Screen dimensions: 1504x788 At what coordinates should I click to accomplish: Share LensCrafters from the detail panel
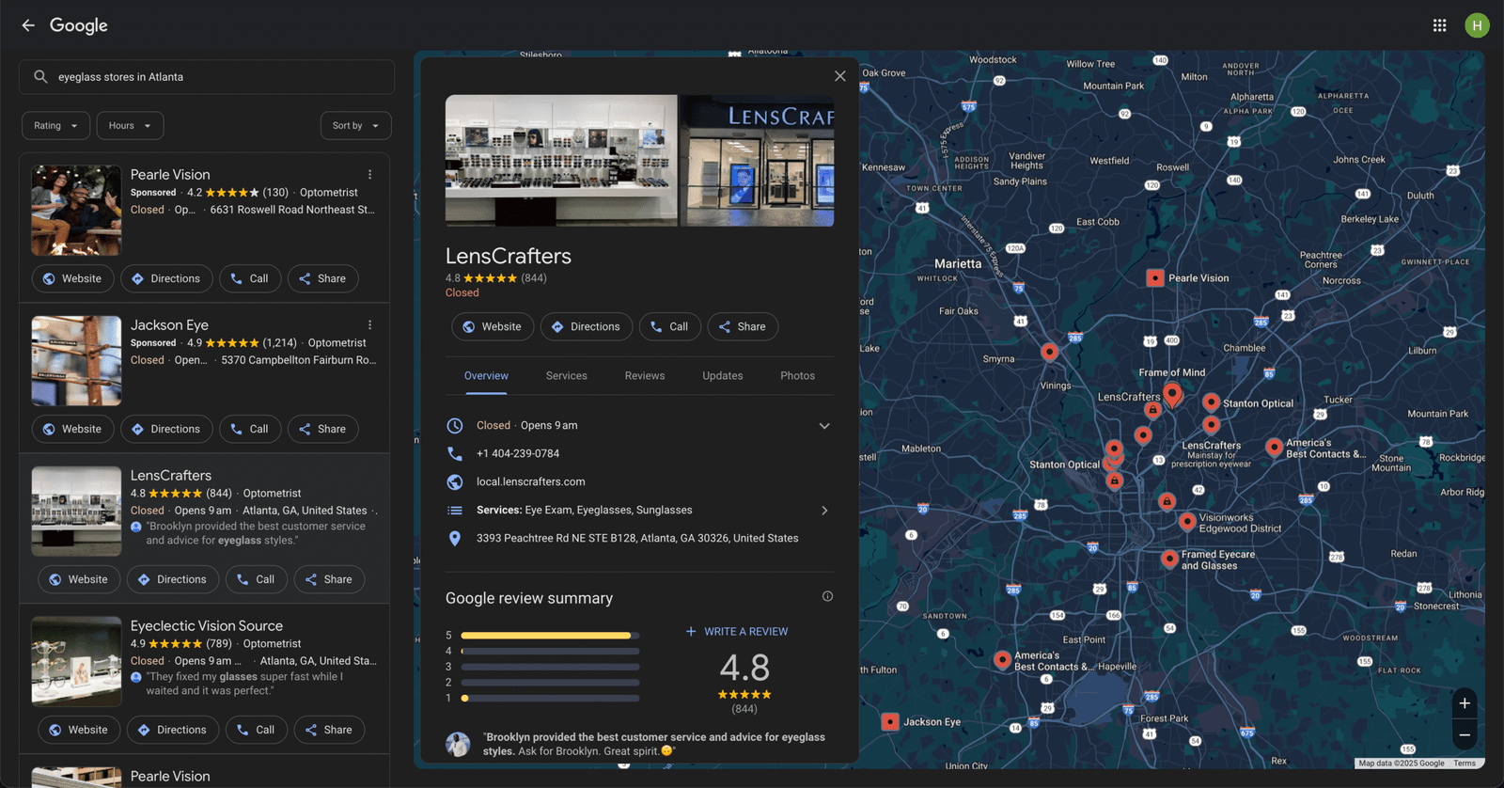[x=743, y=326]
